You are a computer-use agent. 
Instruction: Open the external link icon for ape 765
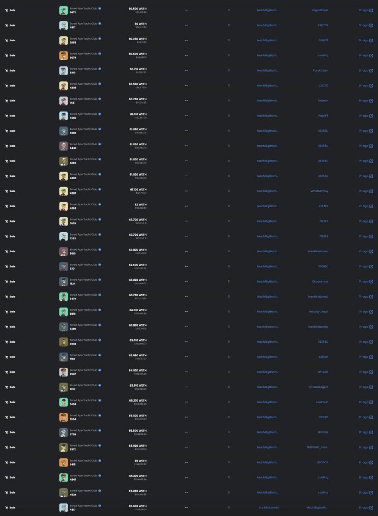click(x=371, y=101)
